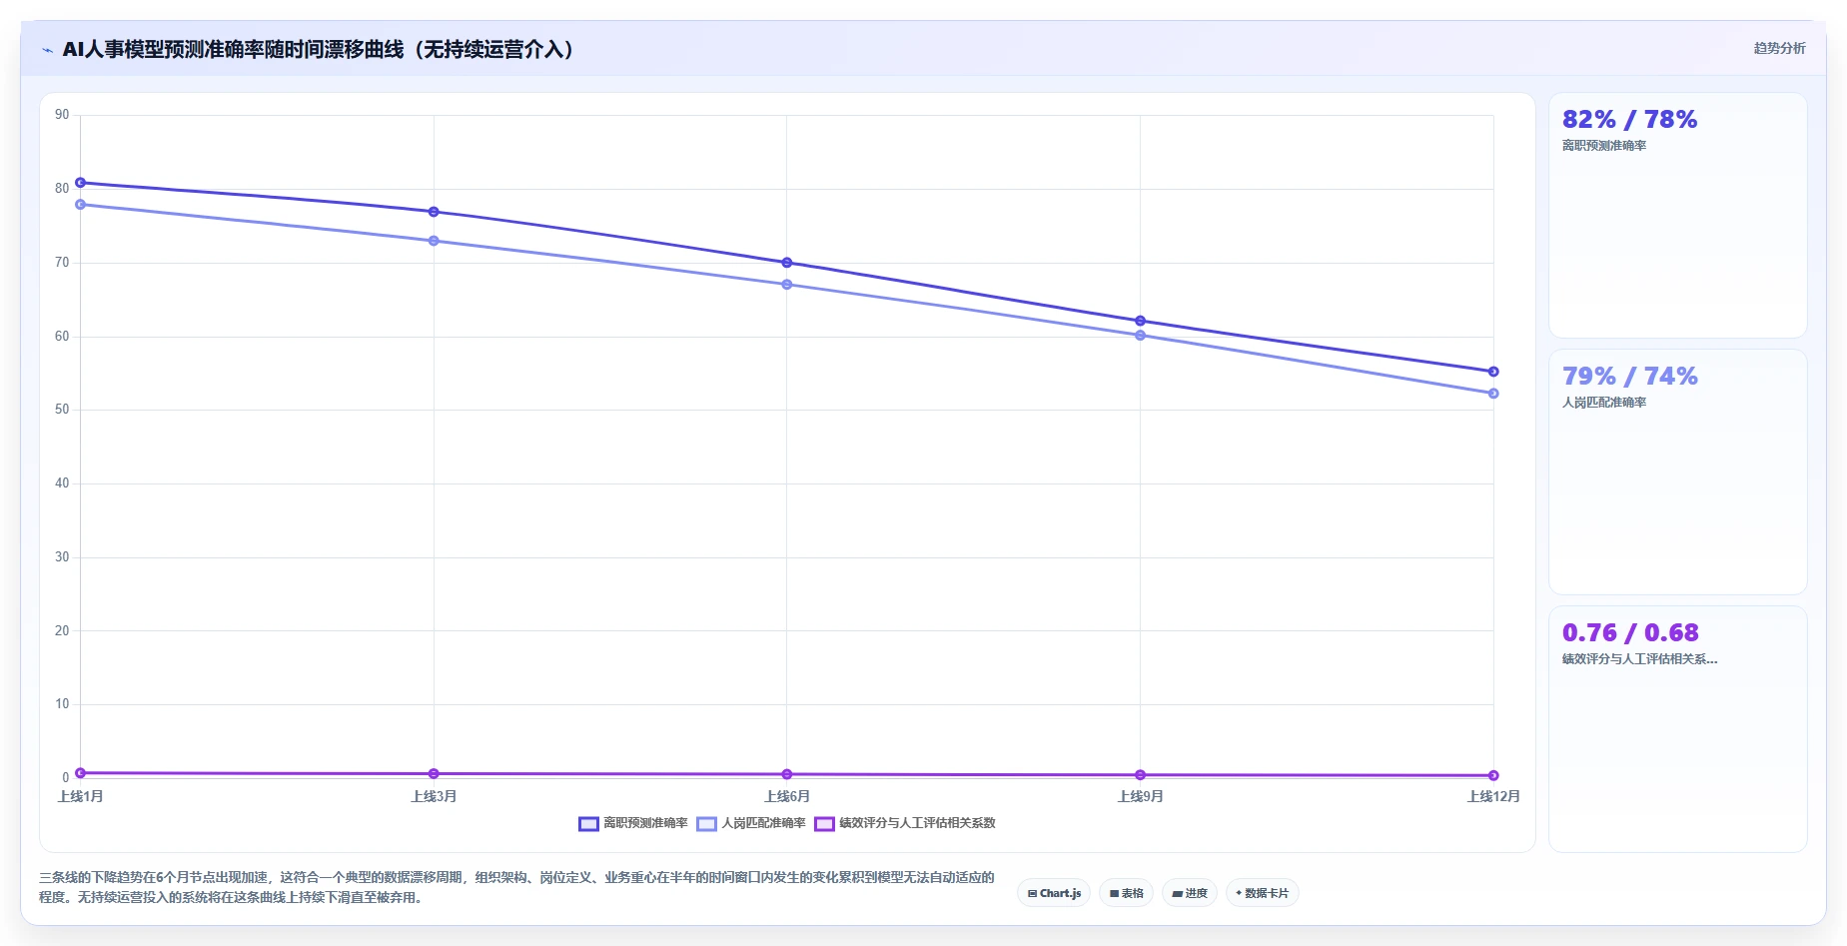
Task: Click the purple correlation data point at 上线12月
Action: 1493,775
